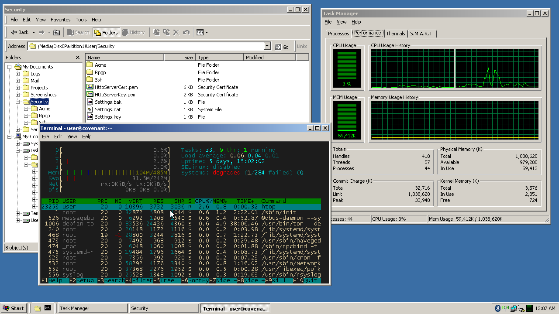Select the HttpServerKey.pem file icon
Screen dimensions: 559x314
pos(90,95)
